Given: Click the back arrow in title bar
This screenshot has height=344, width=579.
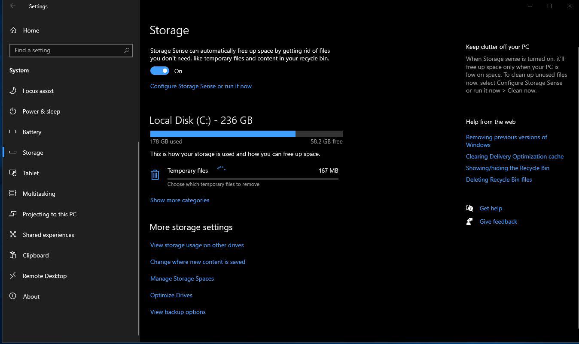Looking at the screenshot, I should point(13,6).
